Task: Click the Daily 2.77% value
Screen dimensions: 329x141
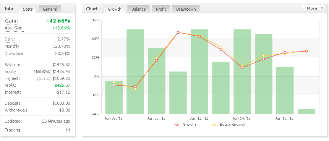Action: (x=63, y=39)
